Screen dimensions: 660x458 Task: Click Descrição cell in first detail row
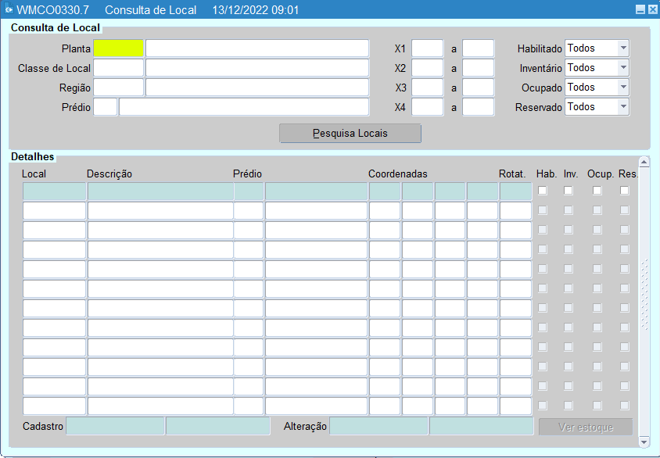[160, 191]
